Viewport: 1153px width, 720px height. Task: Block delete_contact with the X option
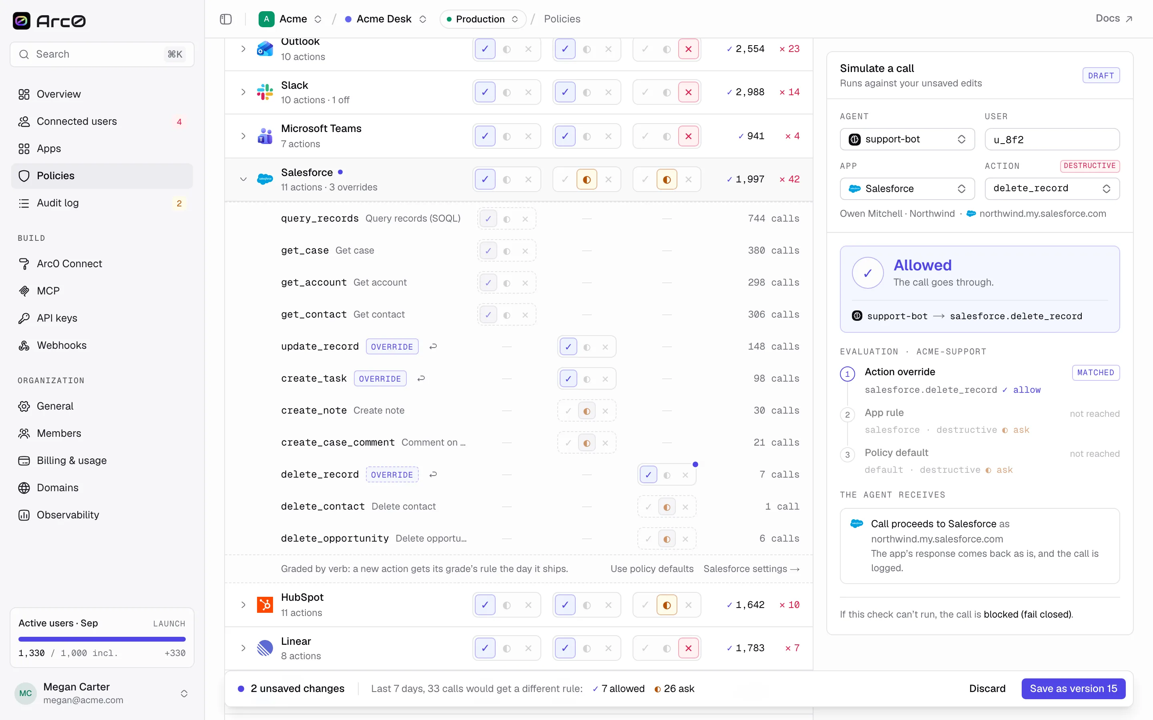coord(685,507)
